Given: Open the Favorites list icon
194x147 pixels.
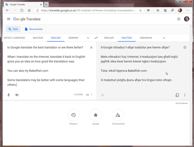Looking at the screenshot, I should click(158, 10).
